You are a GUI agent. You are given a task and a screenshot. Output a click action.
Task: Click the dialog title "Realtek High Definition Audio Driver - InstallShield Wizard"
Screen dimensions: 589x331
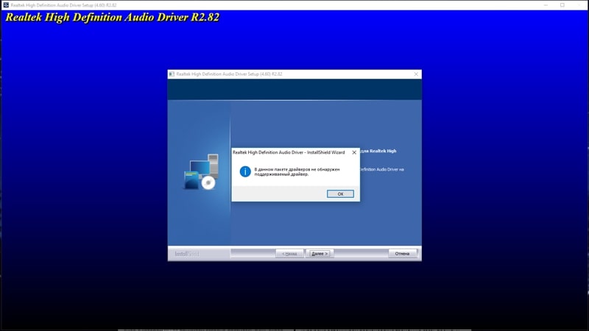289,152
